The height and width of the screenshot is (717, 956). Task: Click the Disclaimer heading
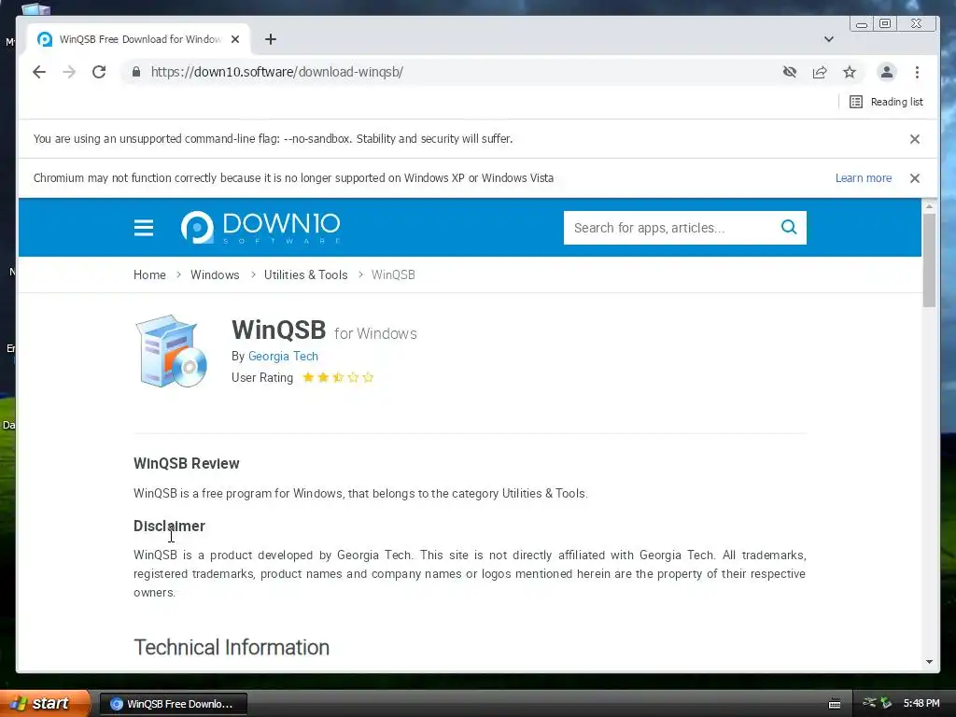point(170,526)
